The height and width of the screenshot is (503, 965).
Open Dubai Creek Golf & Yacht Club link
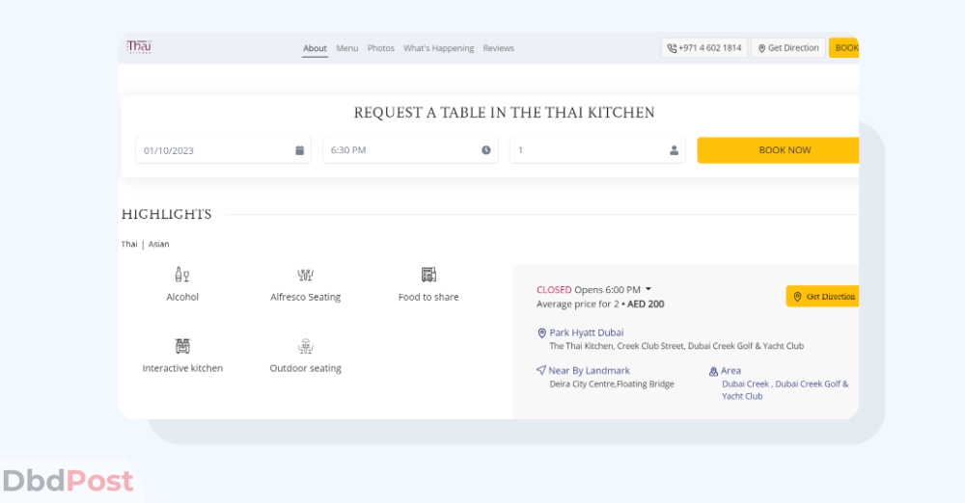click(785, 390)
